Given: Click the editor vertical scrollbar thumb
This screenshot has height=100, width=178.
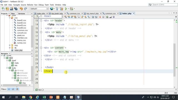Looking at the screenshot, I should click(x=174, y=60).
